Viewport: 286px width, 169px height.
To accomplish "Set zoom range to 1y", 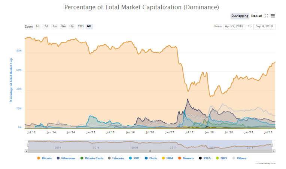I will 72,26.
